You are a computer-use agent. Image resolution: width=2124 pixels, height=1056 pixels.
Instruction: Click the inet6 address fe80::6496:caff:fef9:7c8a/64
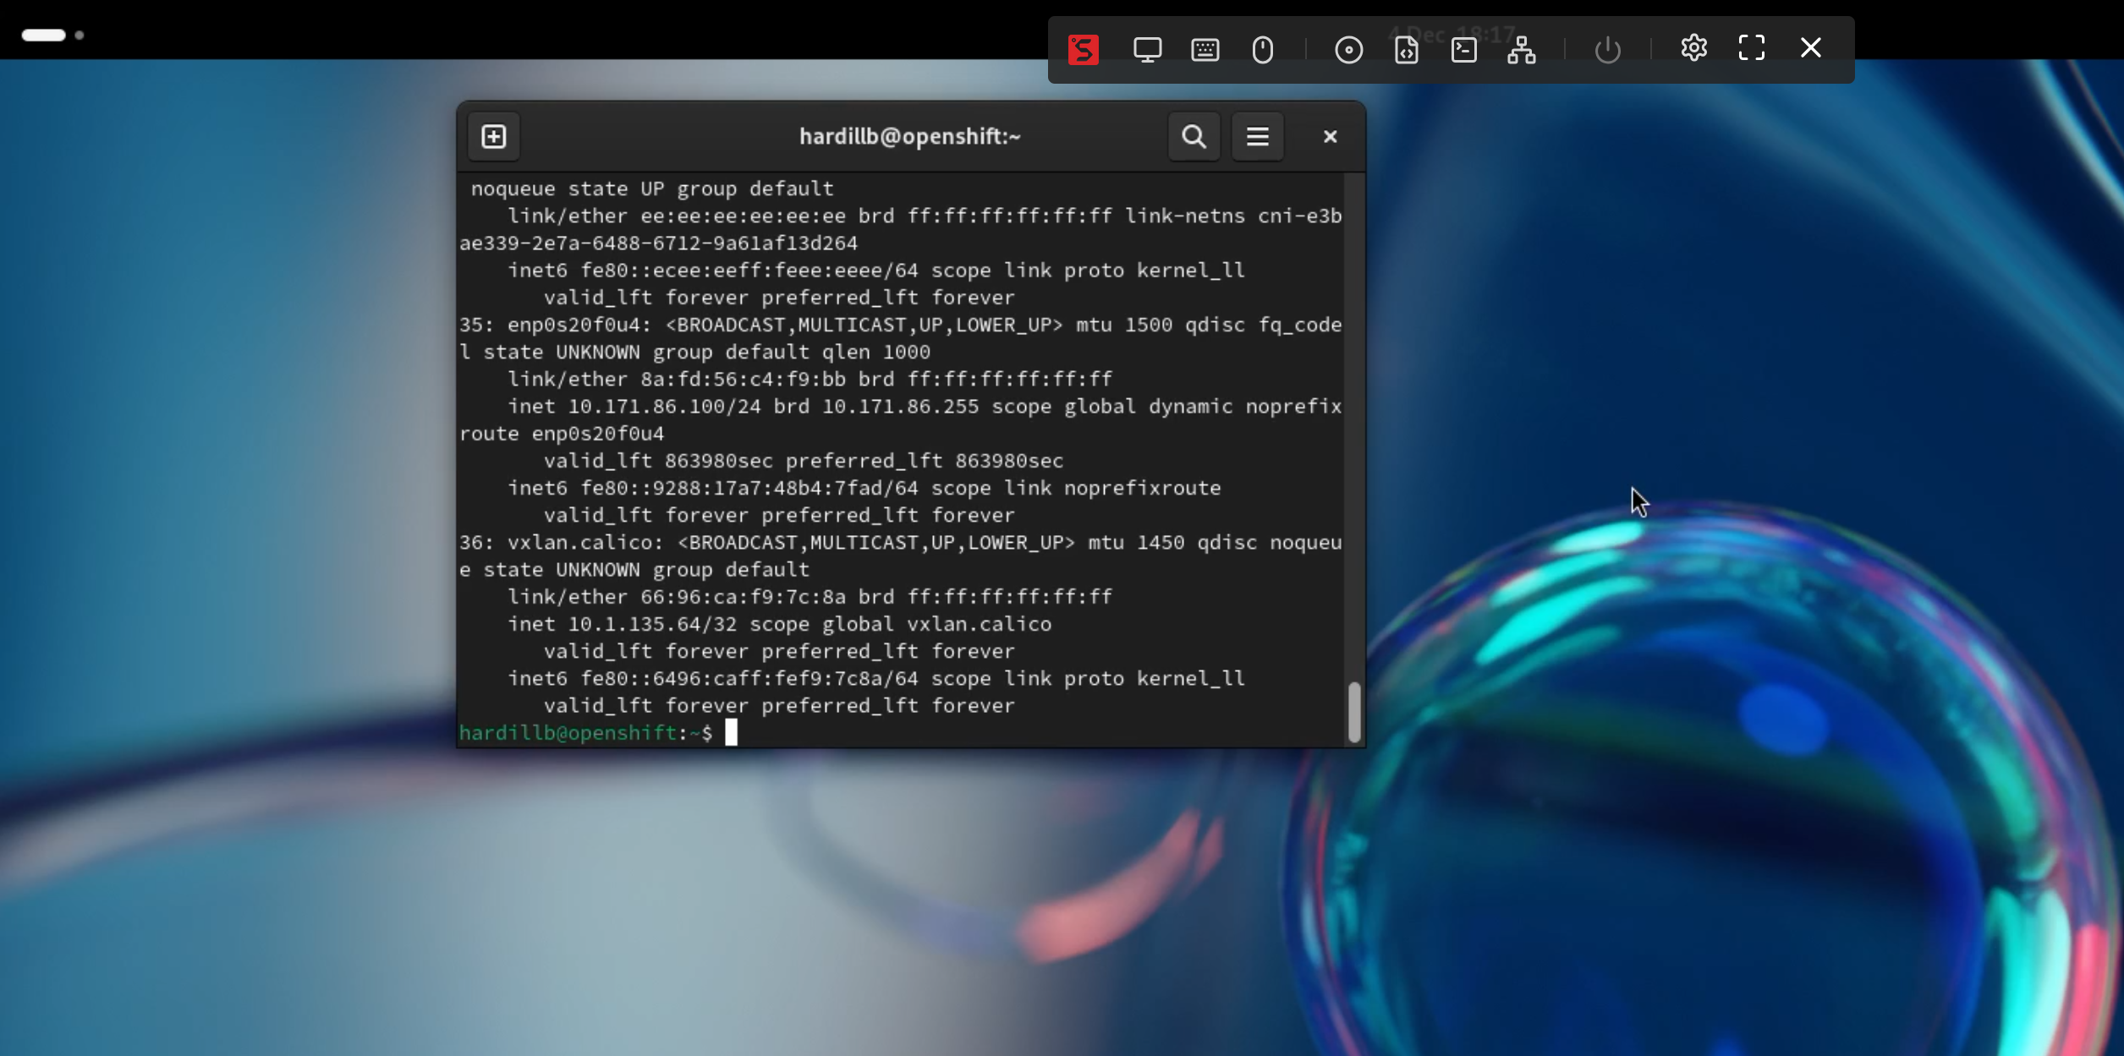[x=749, y=679]
